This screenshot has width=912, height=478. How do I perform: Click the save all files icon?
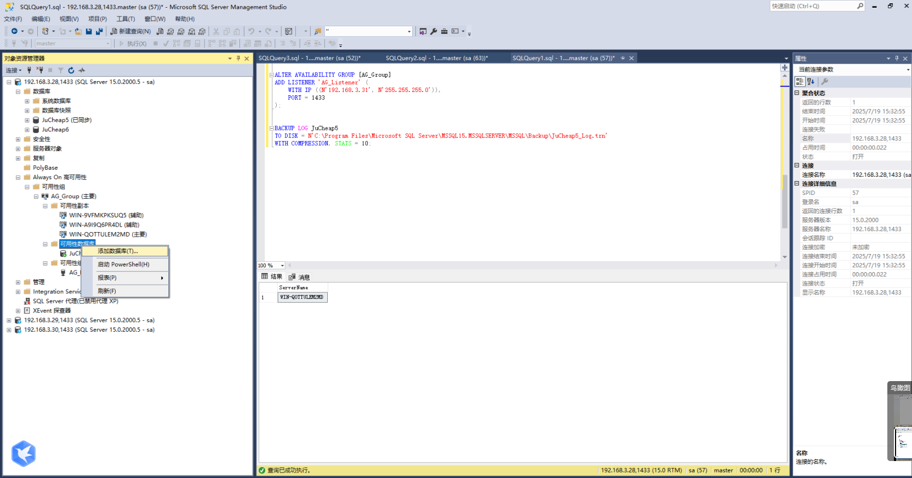click(99, 31)
